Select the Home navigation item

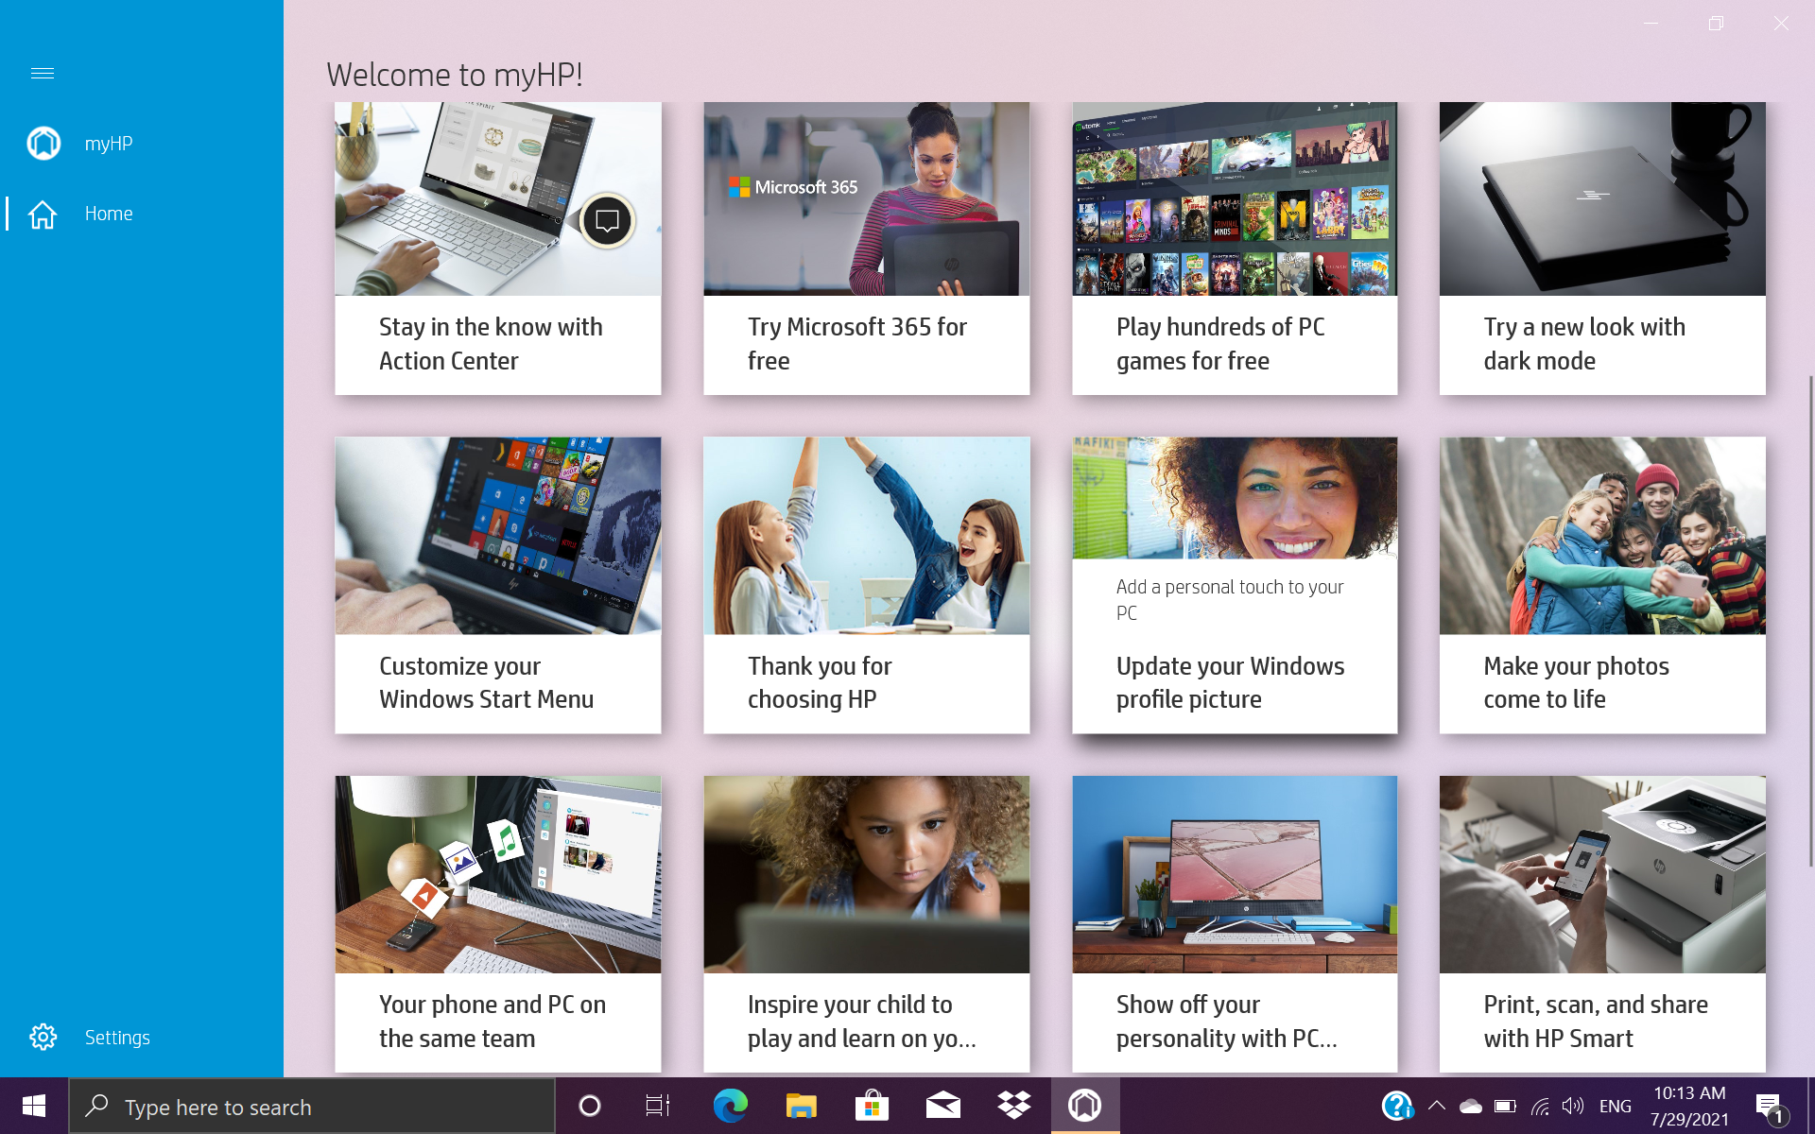point(142,214)
